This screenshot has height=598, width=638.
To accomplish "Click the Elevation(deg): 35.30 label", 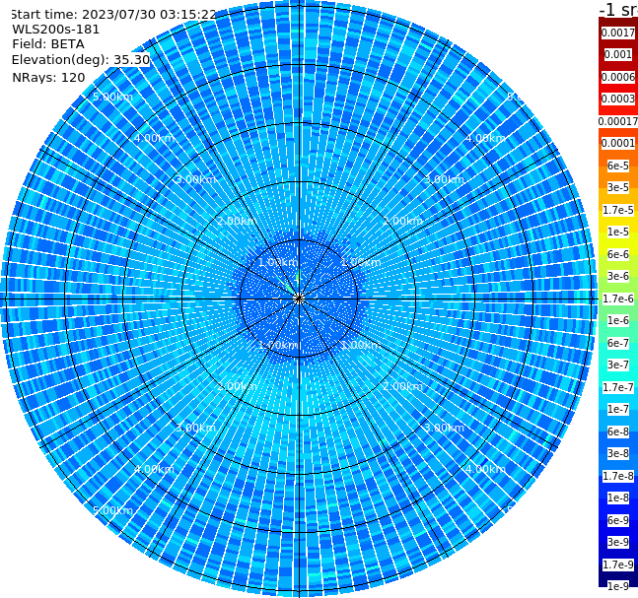I will pos(81,60).
